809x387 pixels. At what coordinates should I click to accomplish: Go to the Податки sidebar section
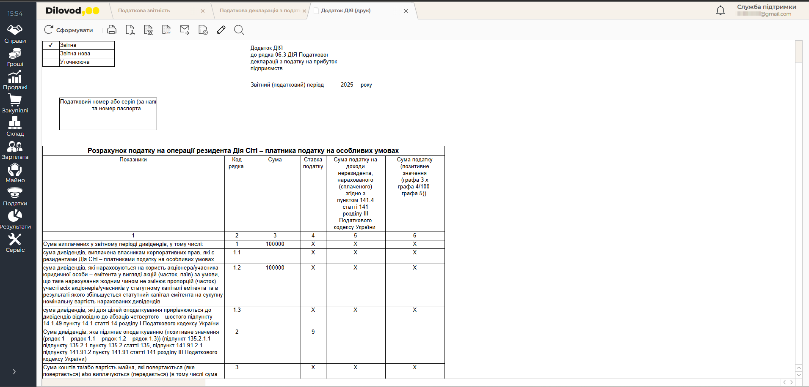coord(15,197)
